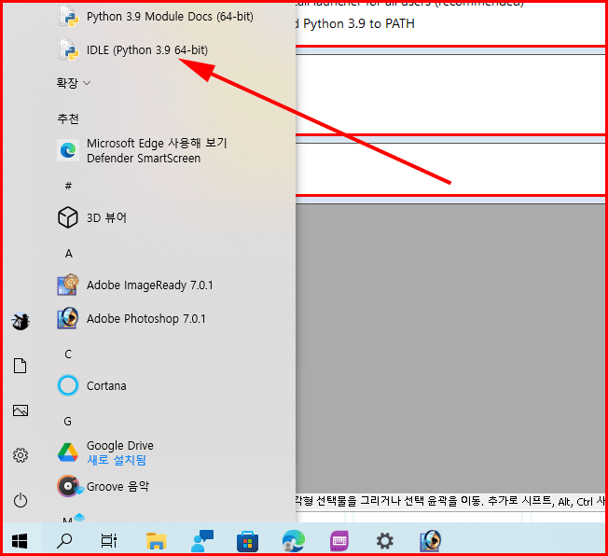The height and width of the screenshot is (556, 608).
Task: Click the 추천 section heading
Action: pyautogui.click(x=68, y=118)
